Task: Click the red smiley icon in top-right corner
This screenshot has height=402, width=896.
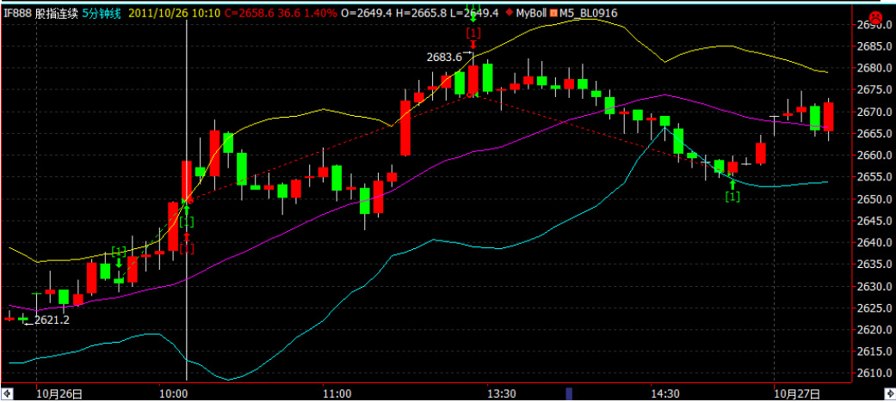Action: 877,16
